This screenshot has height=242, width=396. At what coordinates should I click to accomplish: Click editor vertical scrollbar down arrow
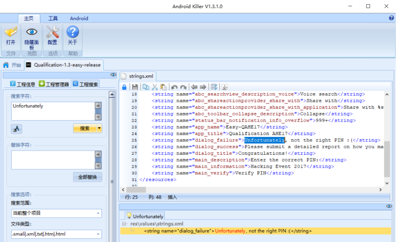[x=387, y=183]
